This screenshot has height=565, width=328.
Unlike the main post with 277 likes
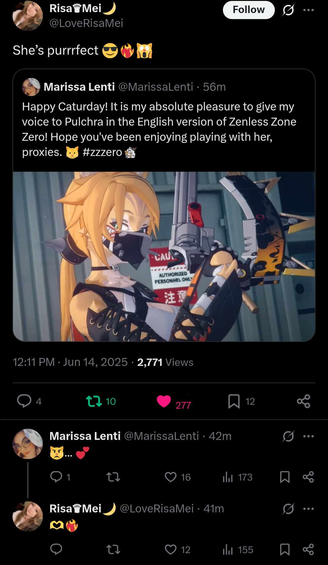[164, 401]
